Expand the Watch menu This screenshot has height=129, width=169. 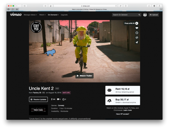click(x=42, y=15)
